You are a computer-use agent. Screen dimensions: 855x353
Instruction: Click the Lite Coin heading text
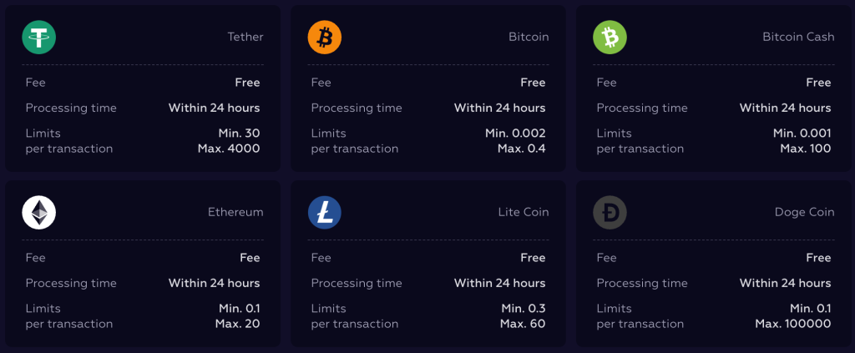(523, 212)
